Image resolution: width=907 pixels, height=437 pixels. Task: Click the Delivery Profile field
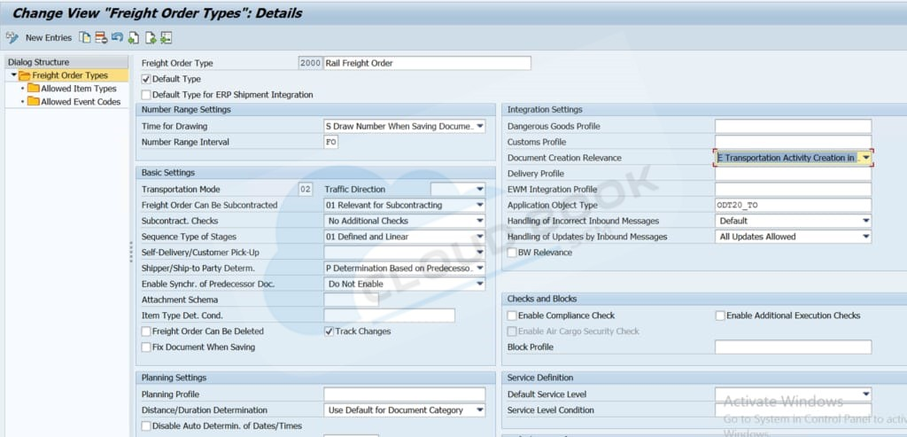pos(793,174)
